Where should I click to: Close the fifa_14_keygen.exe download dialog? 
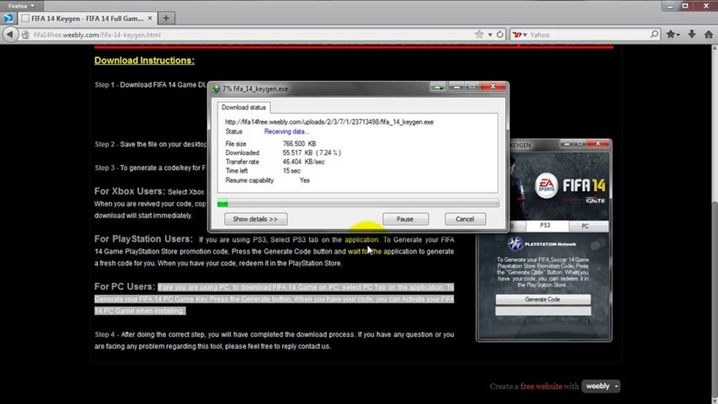coord(493,87)
